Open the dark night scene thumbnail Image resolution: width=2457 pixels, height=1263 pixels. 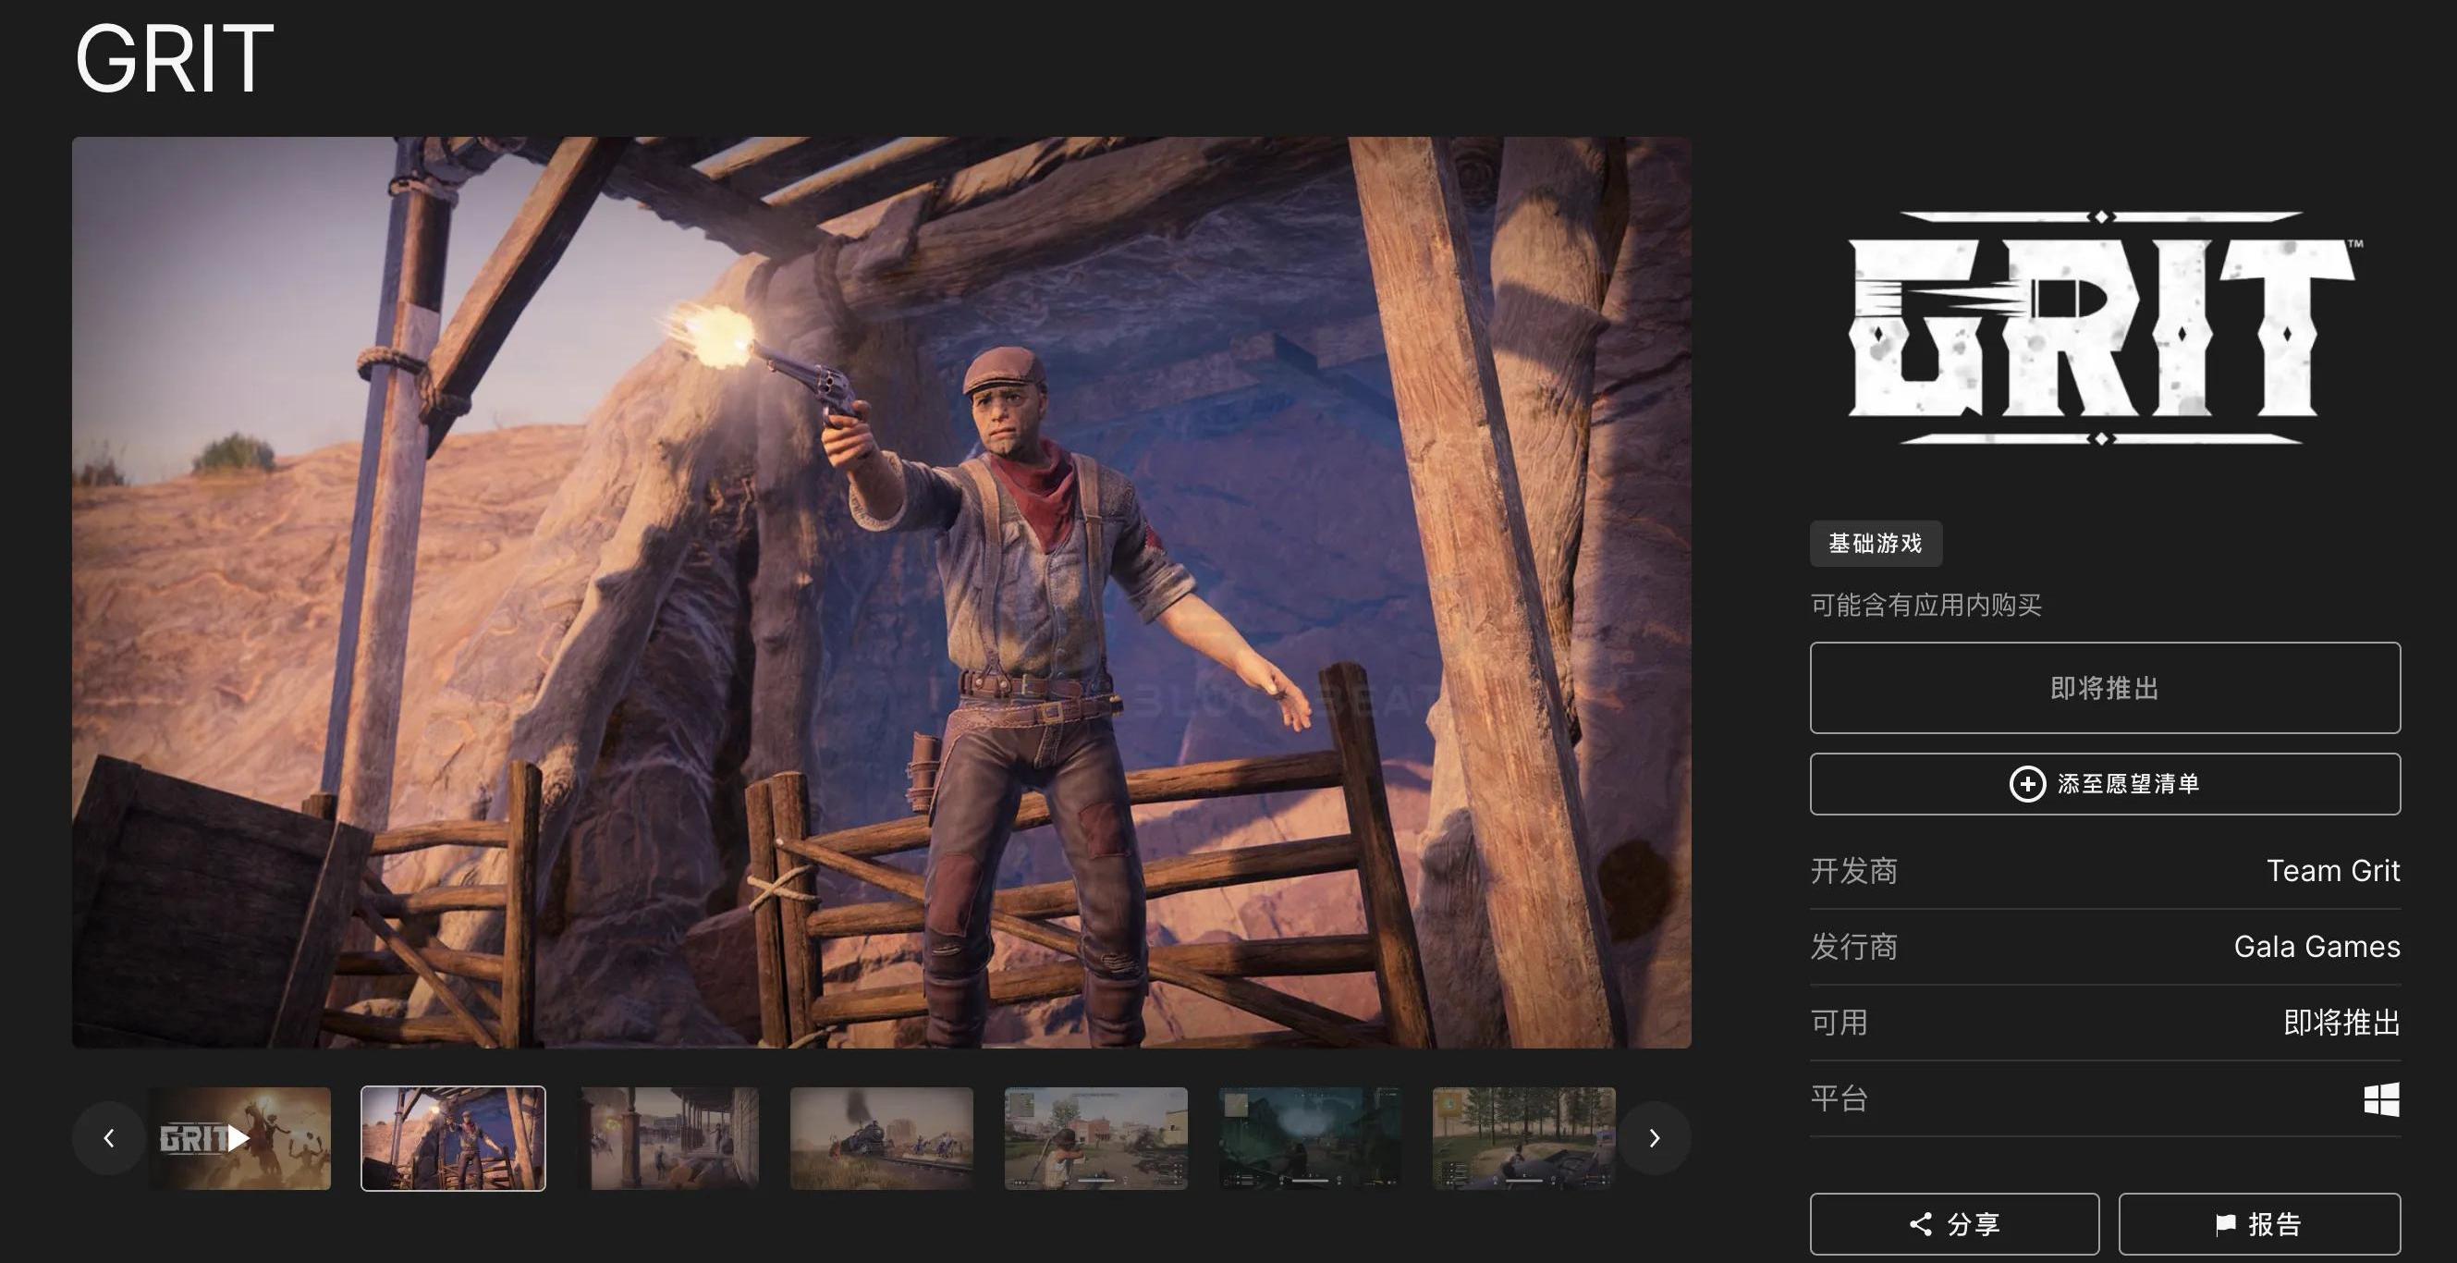tap(1310, 1138)
